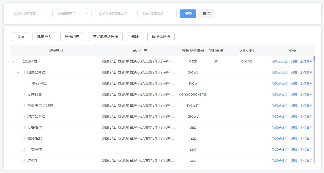
Task: Tick the checkbox for 公共科目
Action: (x=23, y=95)
